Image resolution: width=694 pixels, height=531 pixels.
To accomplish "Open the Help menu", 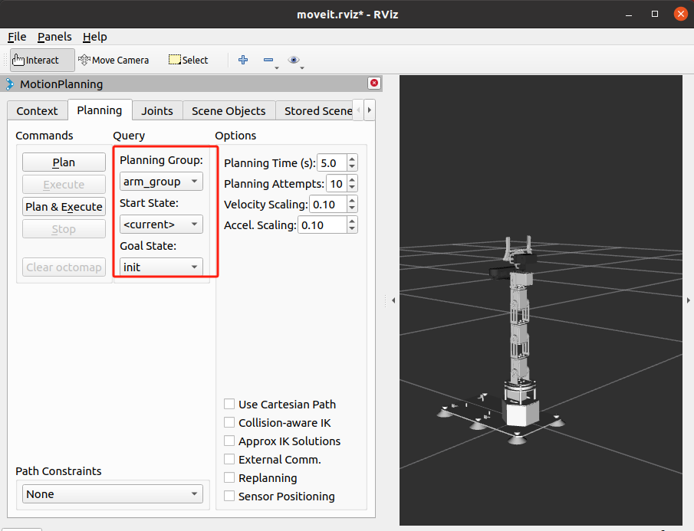I will coord(95,37).
